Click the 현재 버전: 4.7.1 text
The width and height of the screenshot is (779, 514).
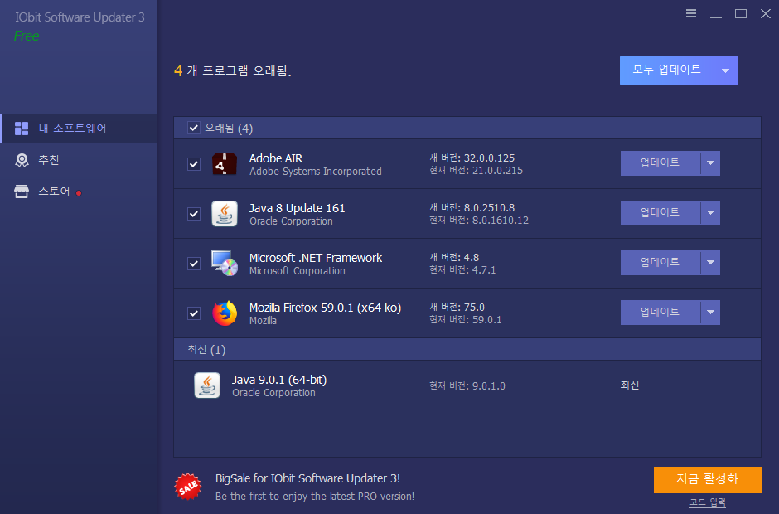click(462, 270)
